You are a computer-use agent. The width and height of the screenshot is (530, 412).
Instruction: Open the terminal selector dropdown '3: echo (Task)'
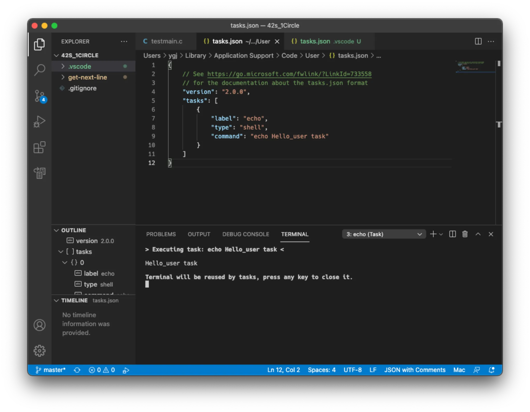(x=384, y=234)
